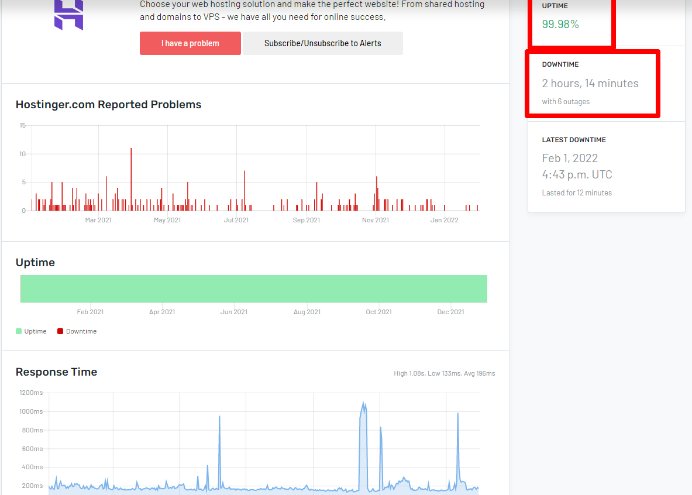Click 'Jul 2021' on the problems chart axis
Image resolution: width=692 pixels, height=495 pixels.
point(236,220)
